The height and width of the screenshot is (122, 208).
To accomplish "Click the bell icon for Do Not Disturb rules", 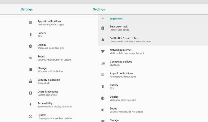I will pos(103,40).
